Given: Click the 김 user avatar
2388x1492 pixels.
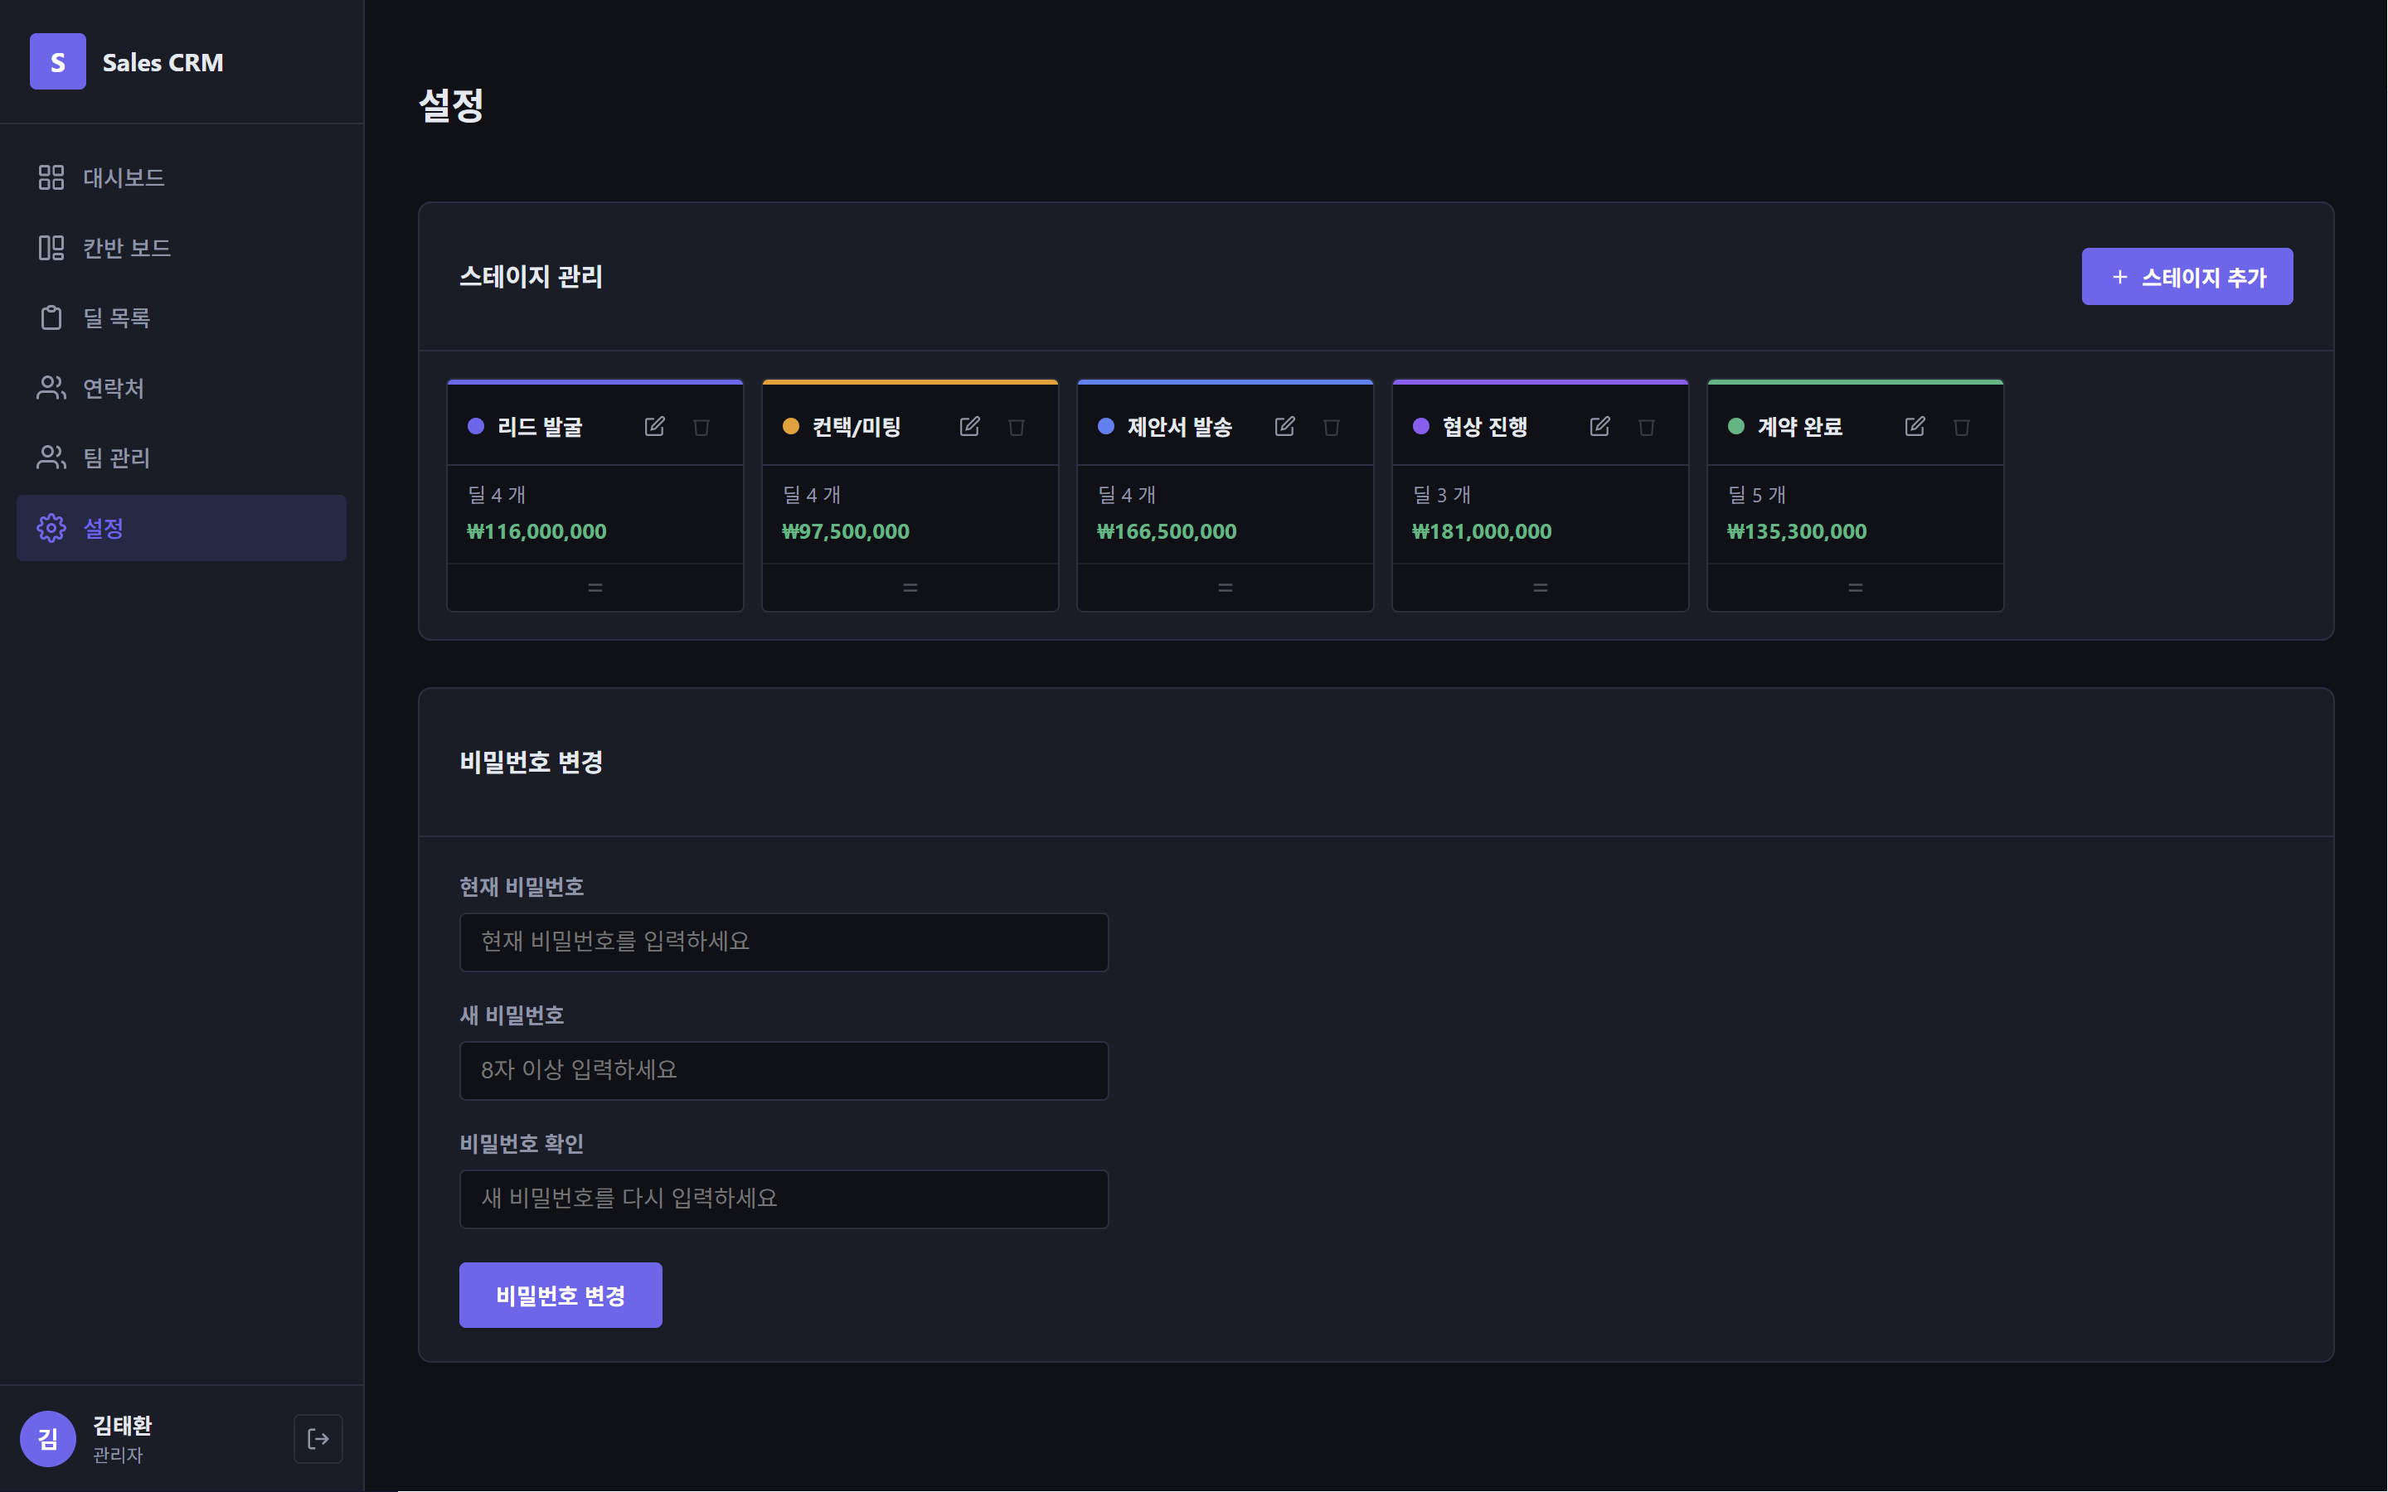Looking at the screenshot, I should pos(47,1439).
